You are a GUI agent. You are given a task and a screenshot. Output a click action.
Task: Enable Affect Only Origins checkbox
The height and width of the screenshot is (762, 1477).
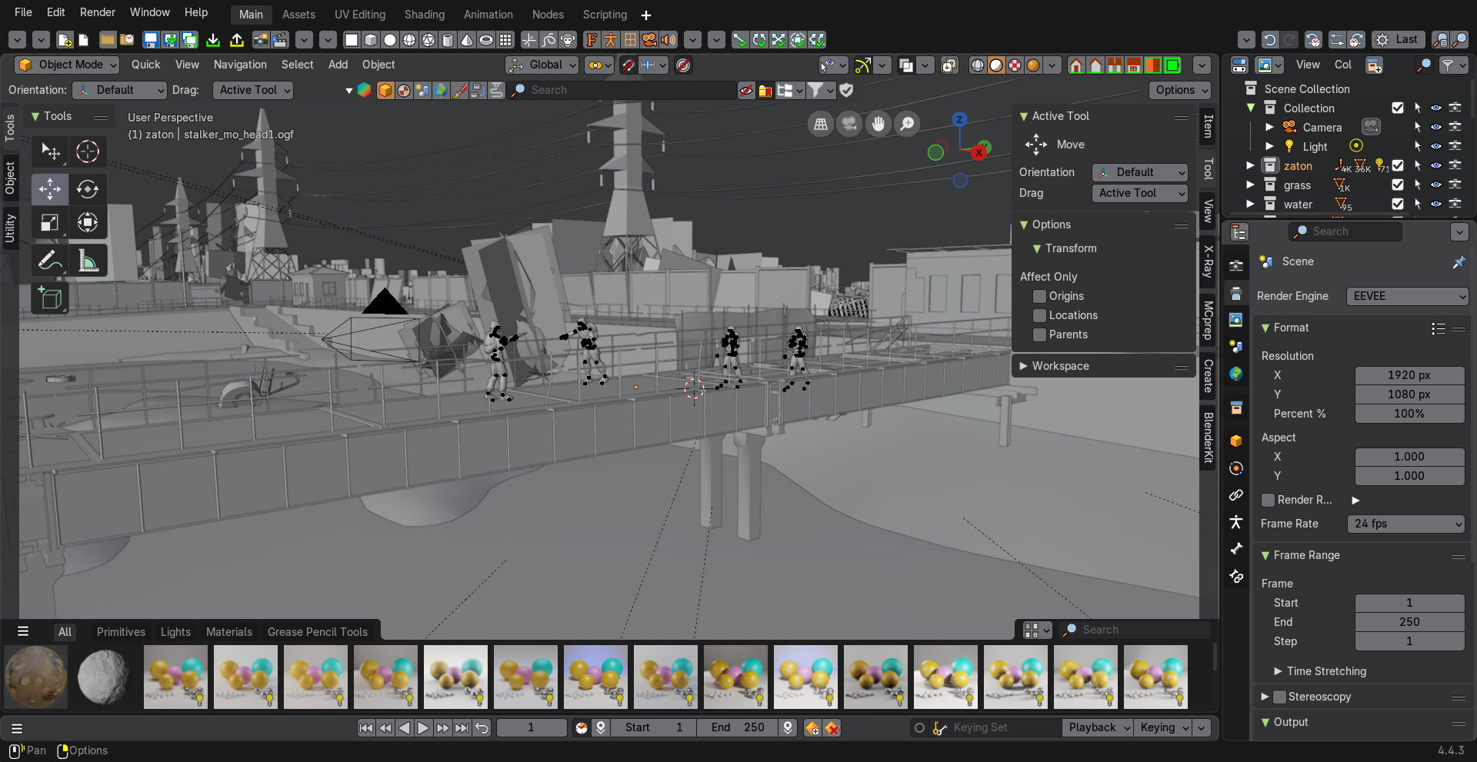pos(1039,296)
